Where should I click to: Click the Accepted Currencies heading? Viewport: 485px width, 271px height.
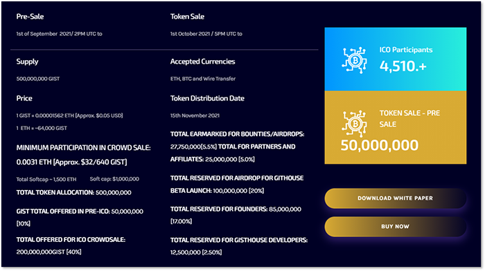[x=202, y=62]
